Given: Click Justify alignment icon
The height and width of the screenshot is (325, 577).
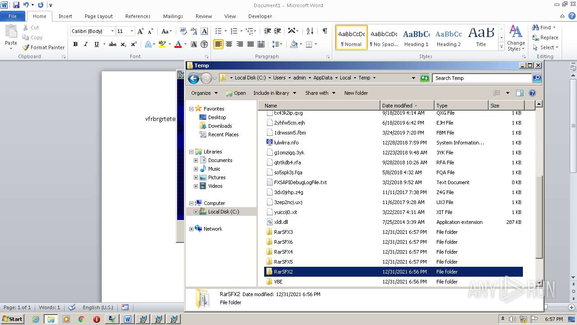Looking at the screenshot, I should tap(250, 44).
